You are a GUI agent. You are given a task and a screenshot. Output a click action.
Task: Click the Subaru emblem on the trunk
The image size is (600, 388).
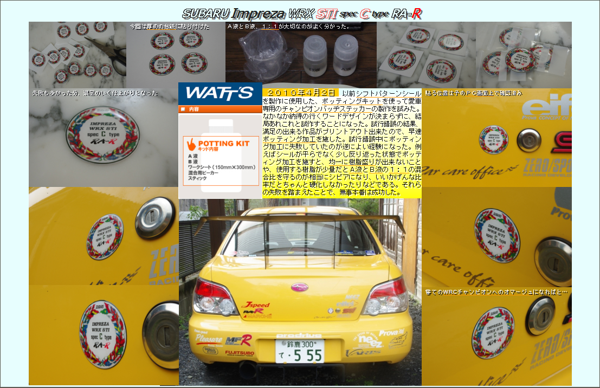[299, 287]
